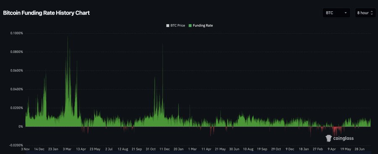Click the 20 Jan date label
The image size is (378, 154).
pos(178,149)
